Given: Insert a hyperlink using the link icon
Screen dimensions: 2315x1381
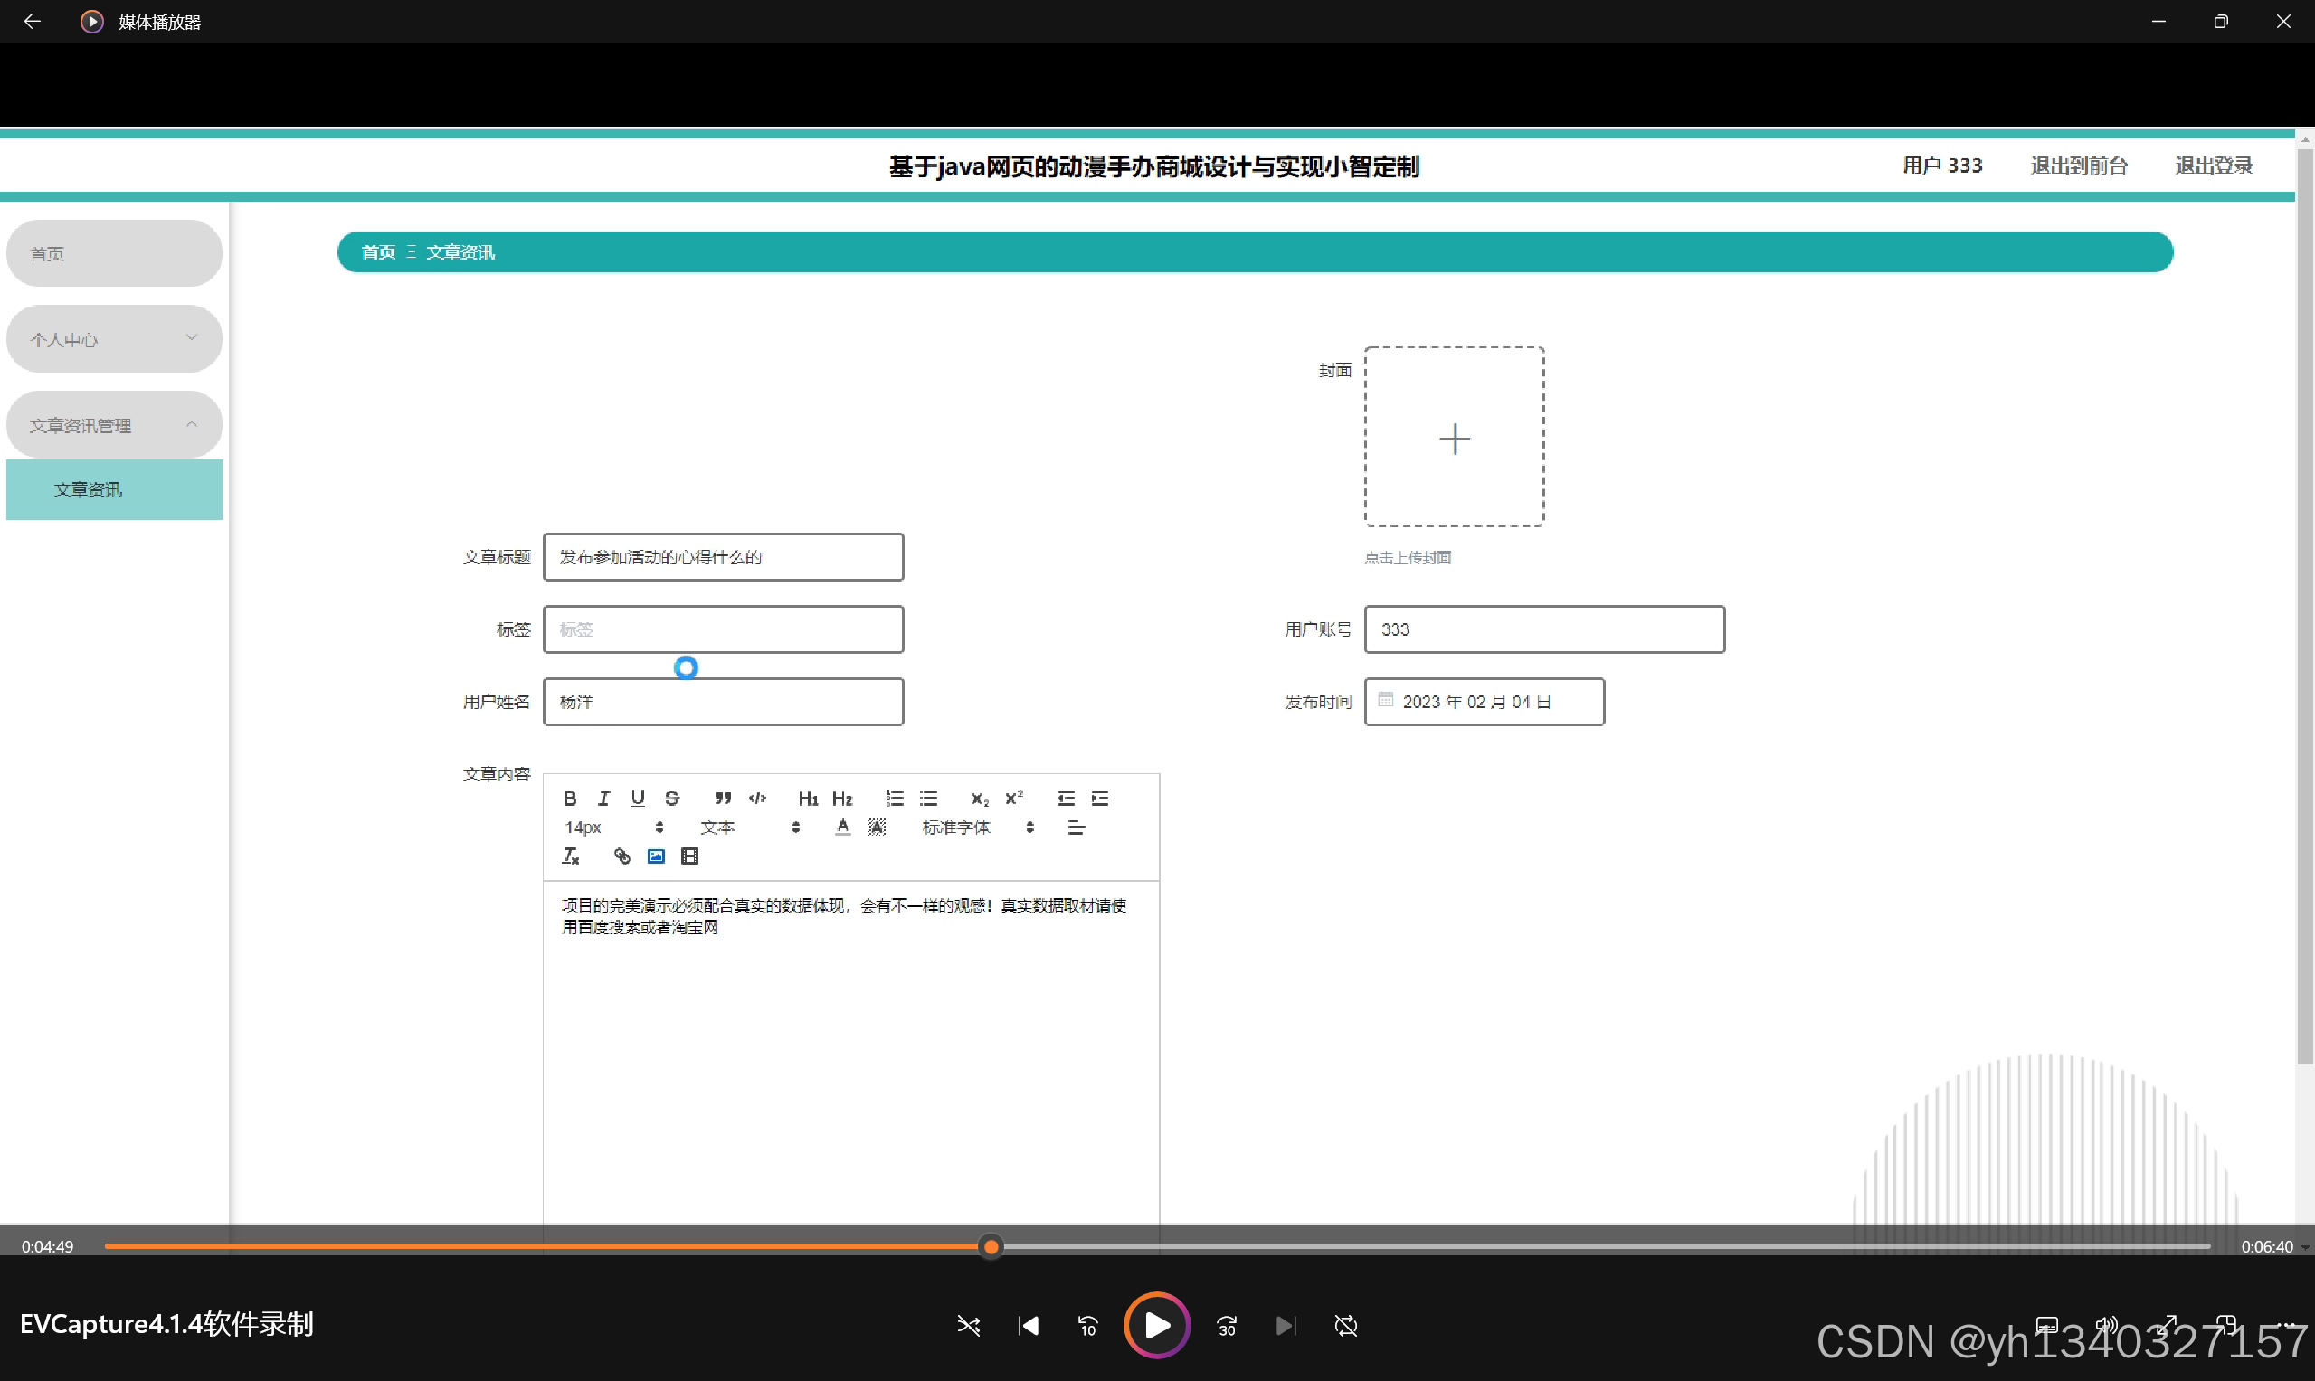Looking at the screenshot, I should tap(621, 856).
